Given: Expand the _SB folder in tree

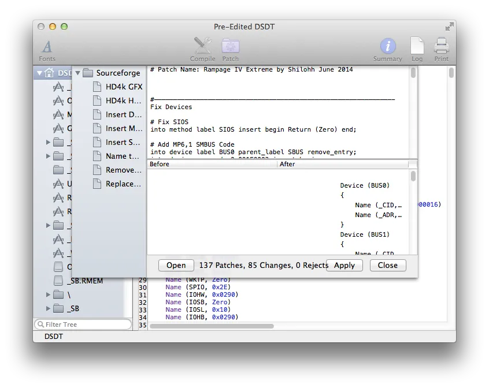Looking at the screenshot, I should click(x=49, y=308).
